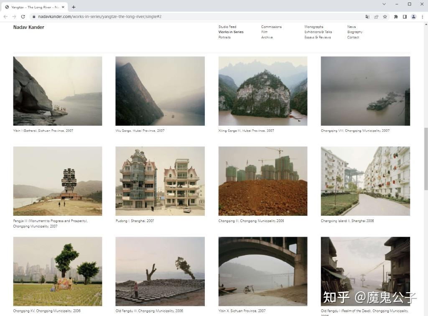Open the Old Fengdu I street photo thumbnail
The width and height of the screenshot is (428, 316).
point(365,271)
